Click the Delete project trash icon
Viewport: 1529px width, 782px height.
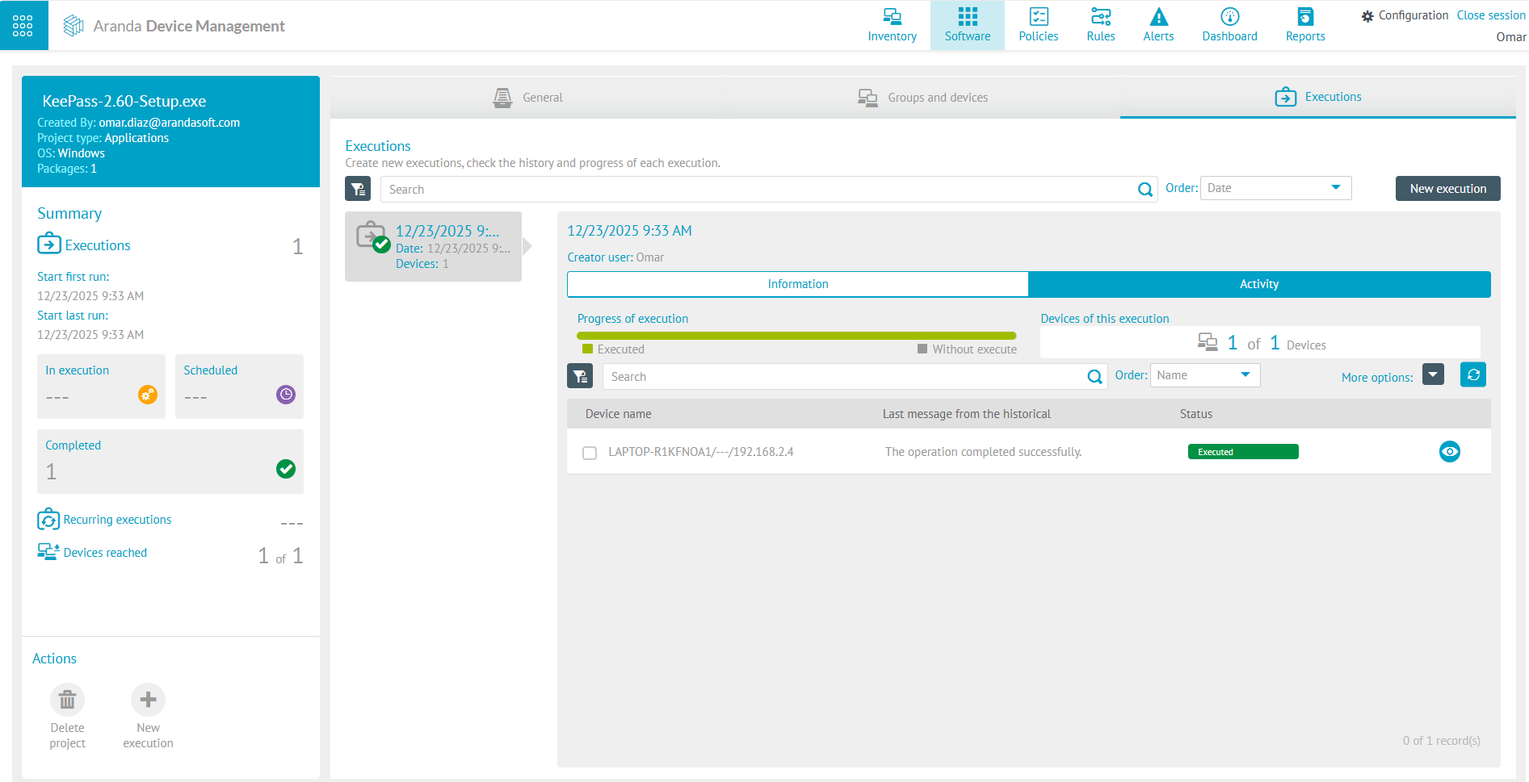[67, 700]
